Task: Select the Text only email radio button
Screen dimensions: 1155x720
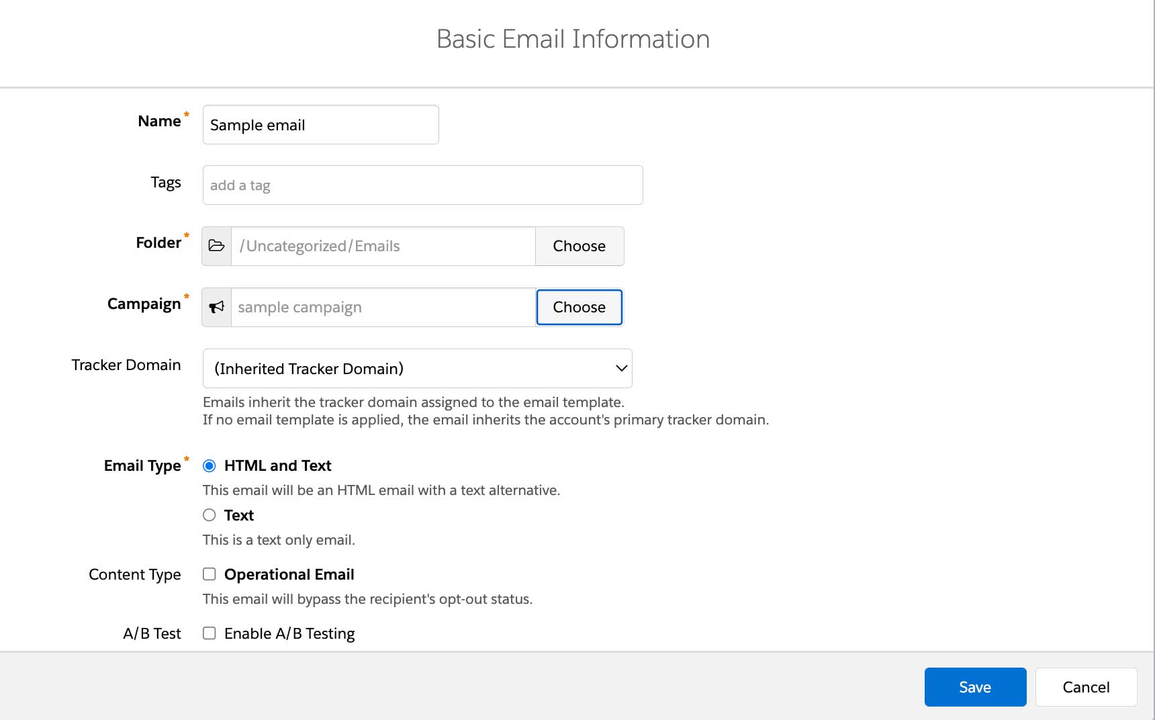Action: point(209,515)
